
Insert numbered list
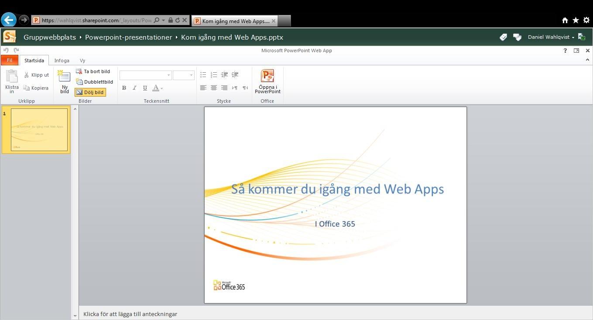click(x=214, y=75)
